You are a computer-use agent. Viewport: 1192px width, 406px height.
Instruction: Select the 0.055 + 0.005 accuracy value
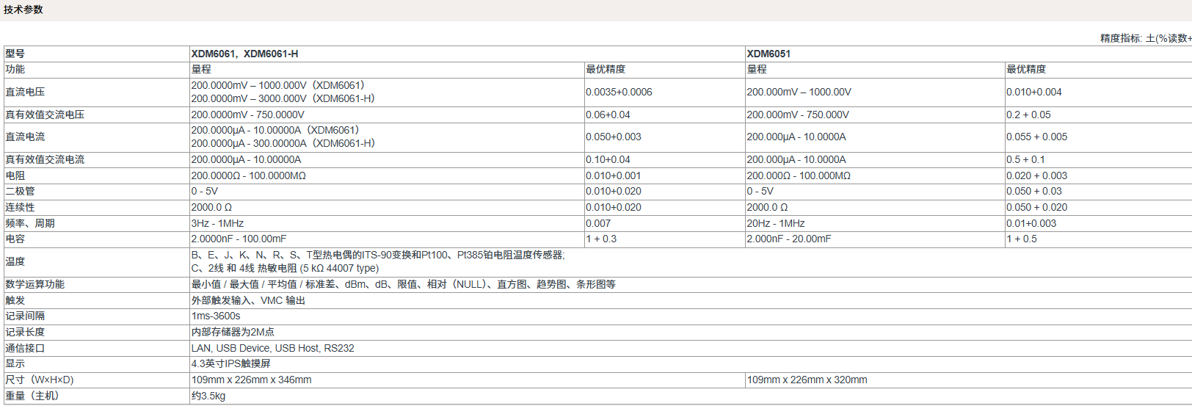[x=1037, y=137]
